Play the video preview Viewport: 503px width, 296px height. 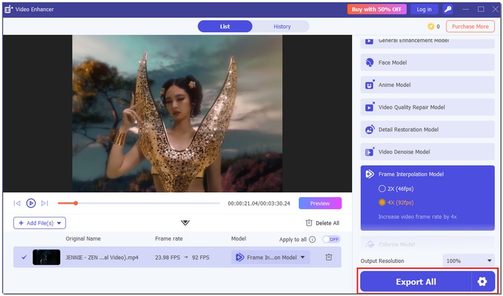pos(31,203)
